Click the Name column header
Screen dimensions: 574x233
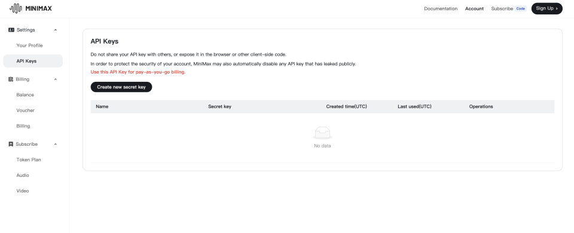click(x=102, y=106)
